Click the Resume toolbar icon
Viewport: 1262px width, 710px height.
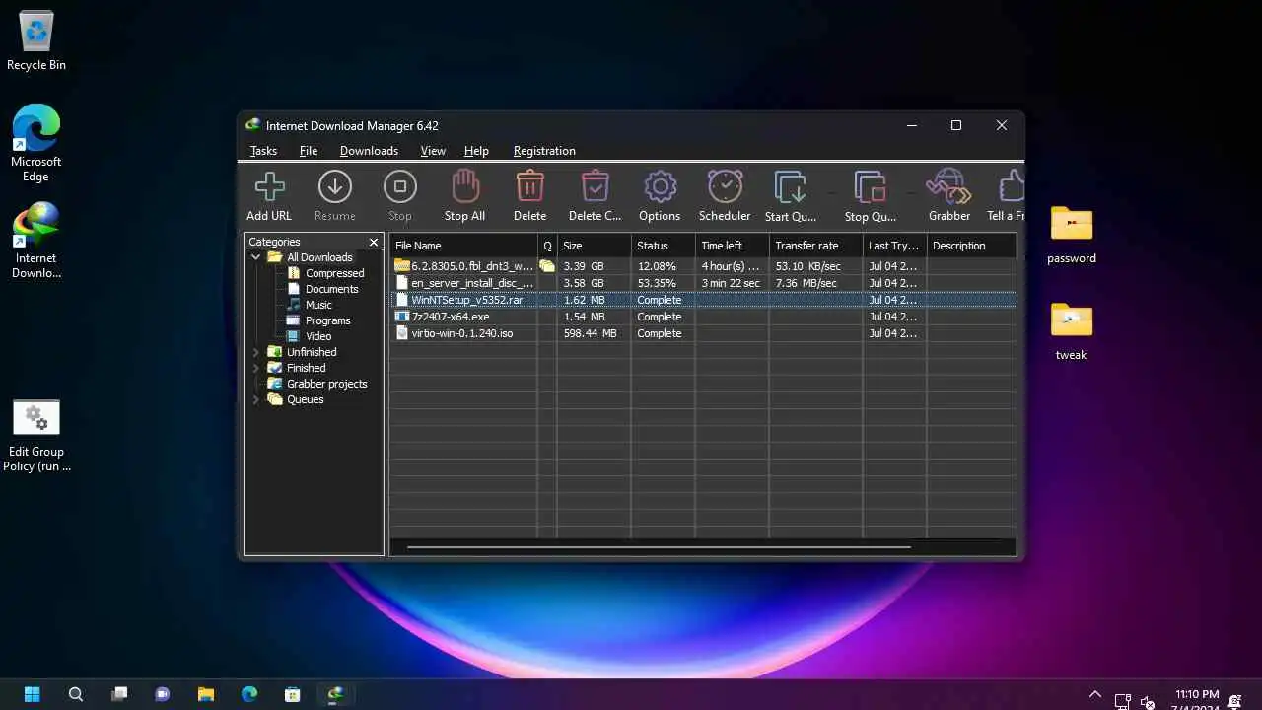coord(334,186)
